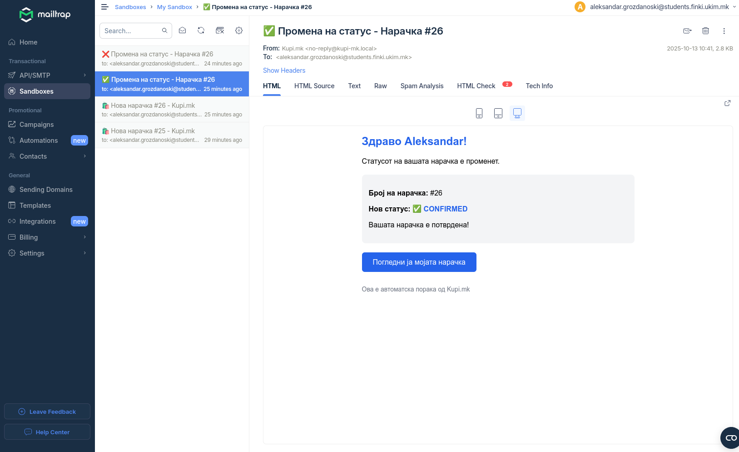Open the Spam Analysis tab
This screenshot has width=739, height=452.
(x=422, y=86)
